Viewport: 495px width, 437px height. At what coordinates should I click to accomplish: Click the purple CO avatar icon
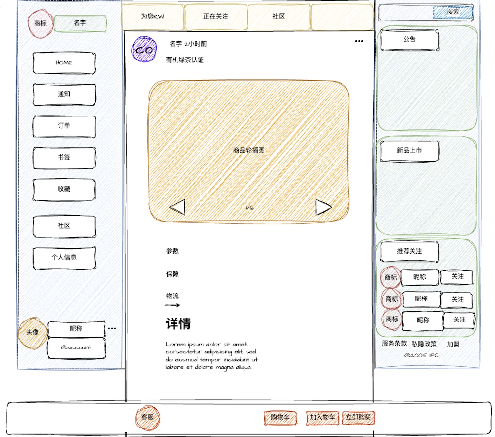pyautogui.click(x=144, y=49)
